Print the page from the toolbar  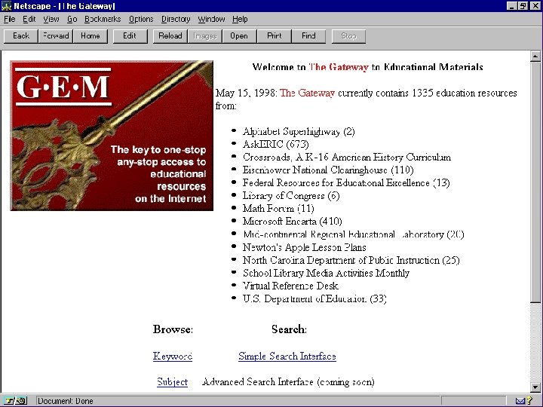[x=275, y=36]
